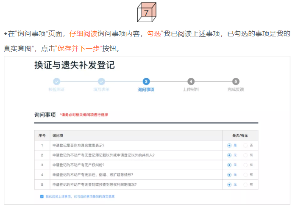Choose 无 for question 3 on ownership disputes

point(229,165)
